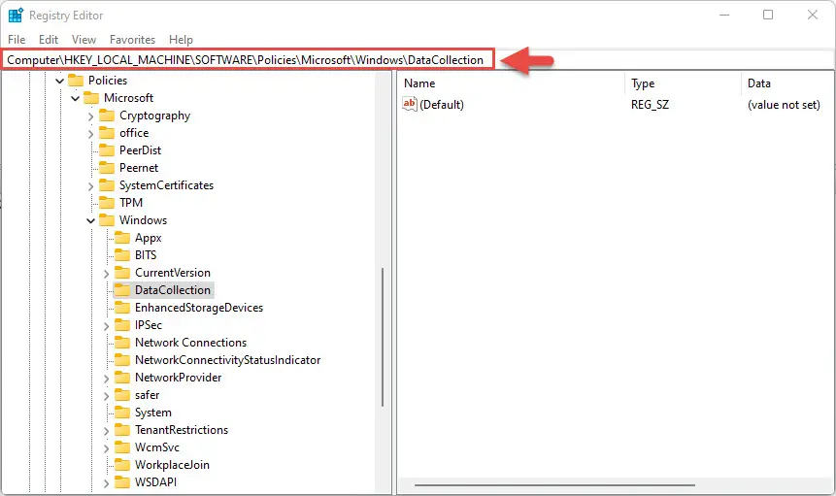The image size is (836, 496).
Task: Select the EnhancedStorageDevices key label
Action: click(x=199, y=308)
